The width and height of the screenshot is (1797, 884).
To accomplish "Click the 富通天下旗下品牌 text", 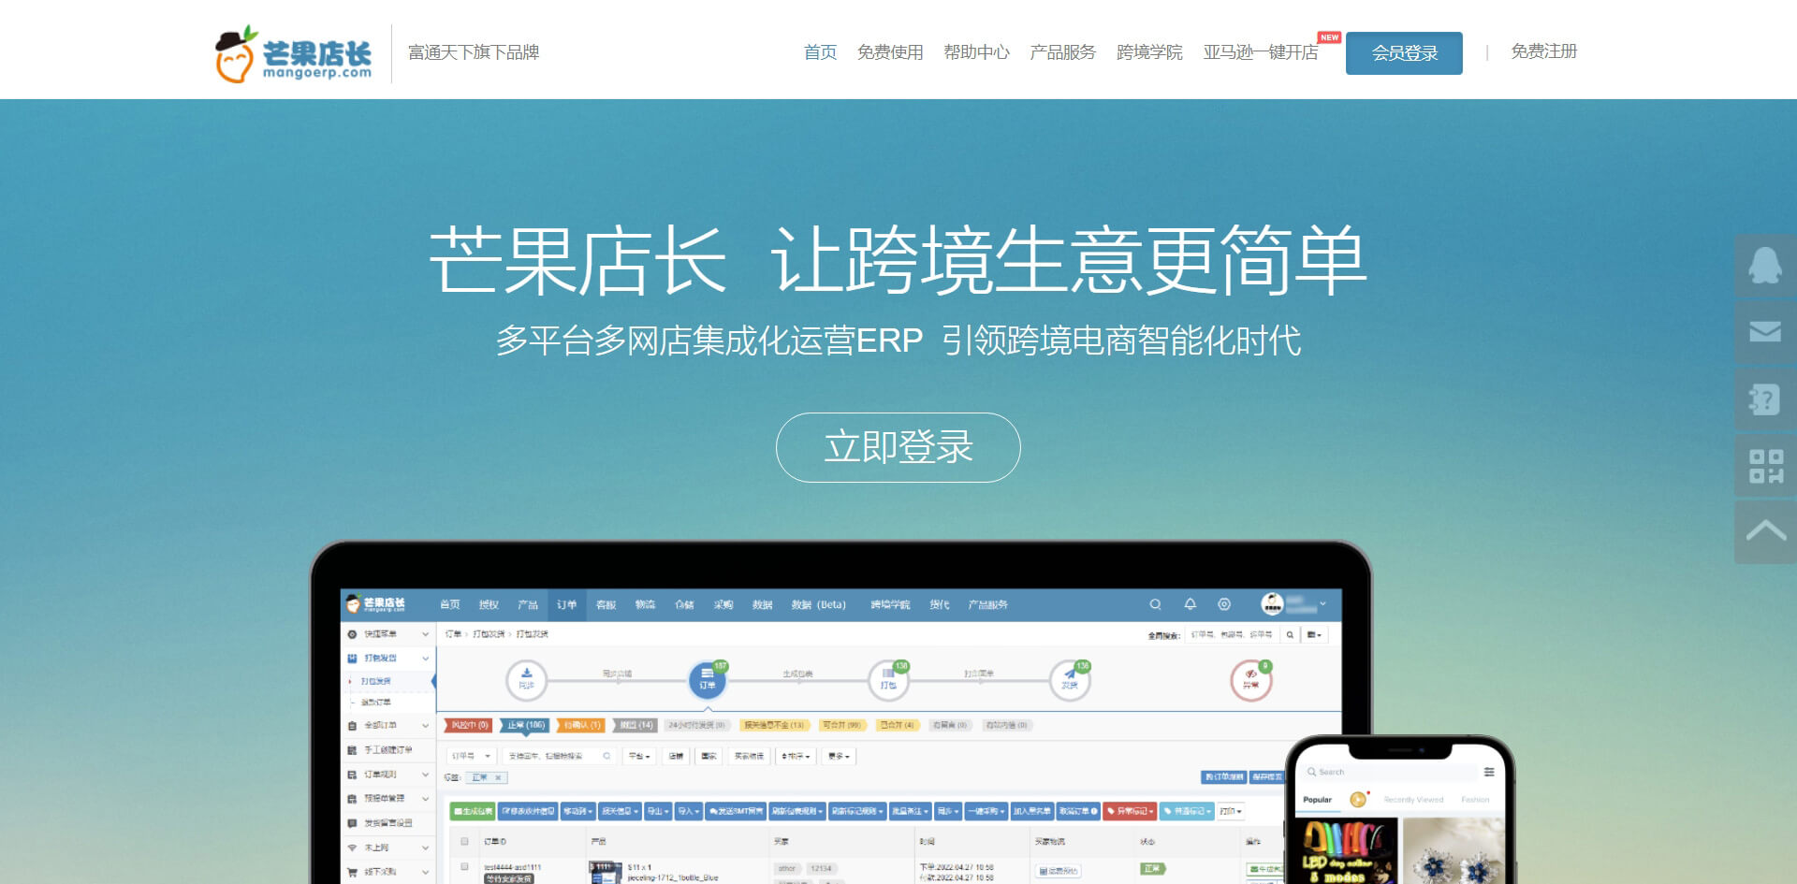I will click(474, 52).
